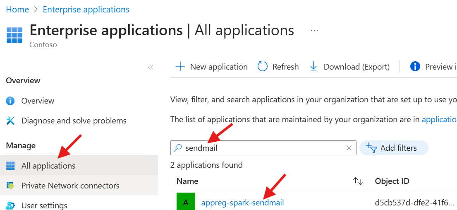
Task: Open Overview in the sidebar
Action: pyautogui.click(x=38, y=101)
